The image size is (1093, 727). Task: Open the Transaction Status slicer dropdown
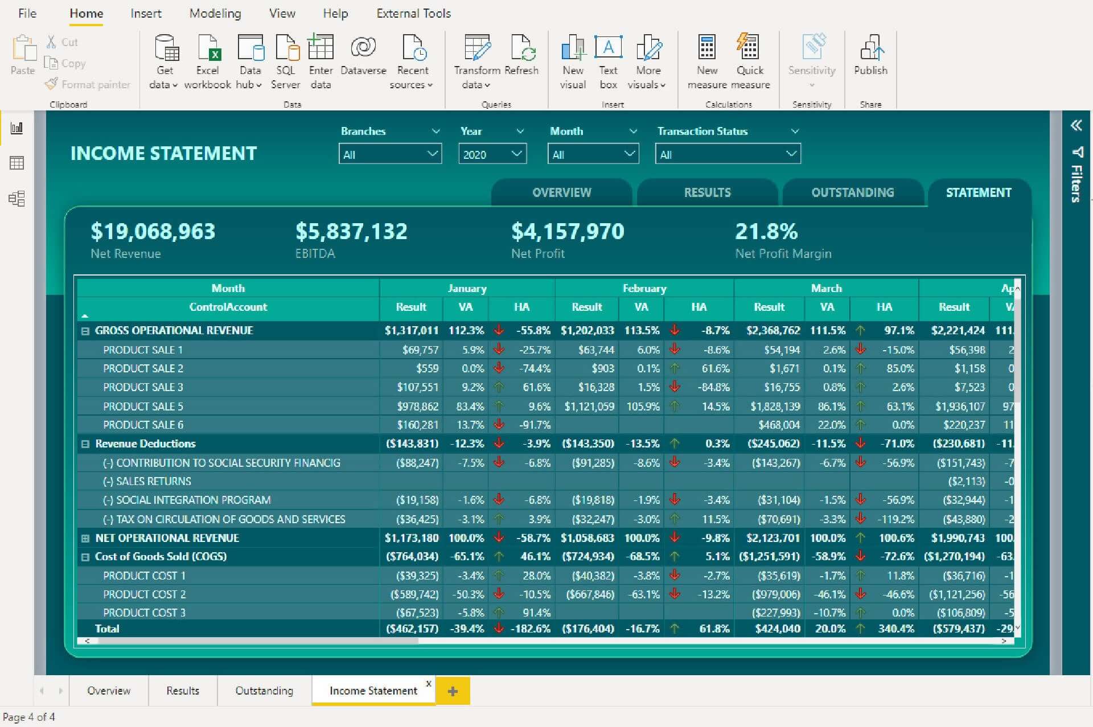pyautogui.click(x=791, y=154)
